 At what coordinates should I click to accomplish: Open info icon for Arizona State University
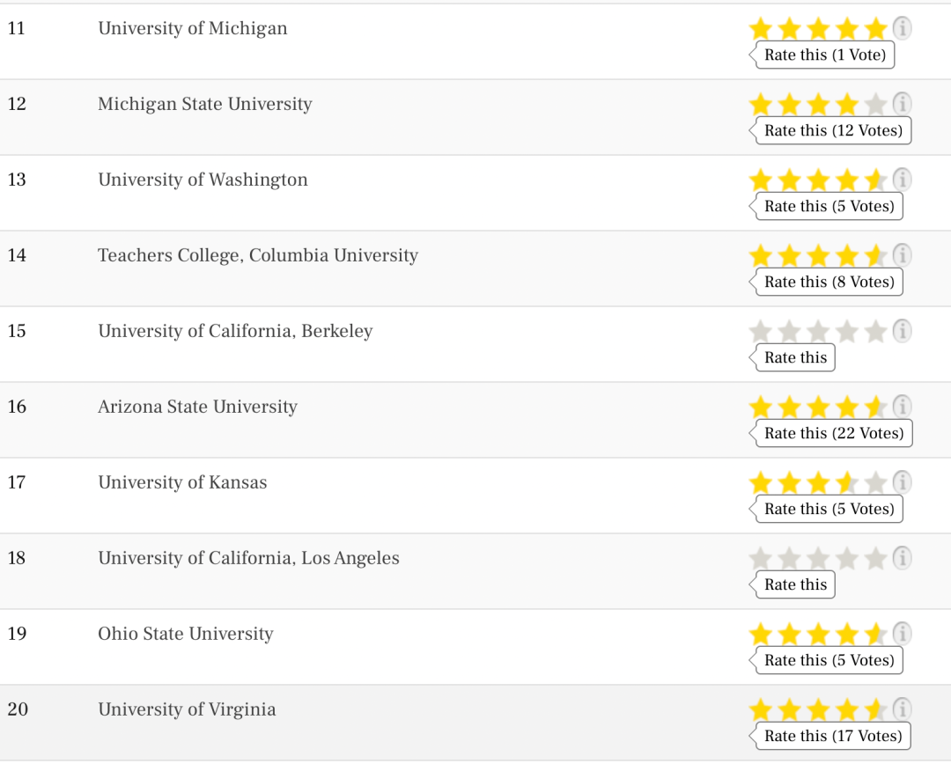902,407
